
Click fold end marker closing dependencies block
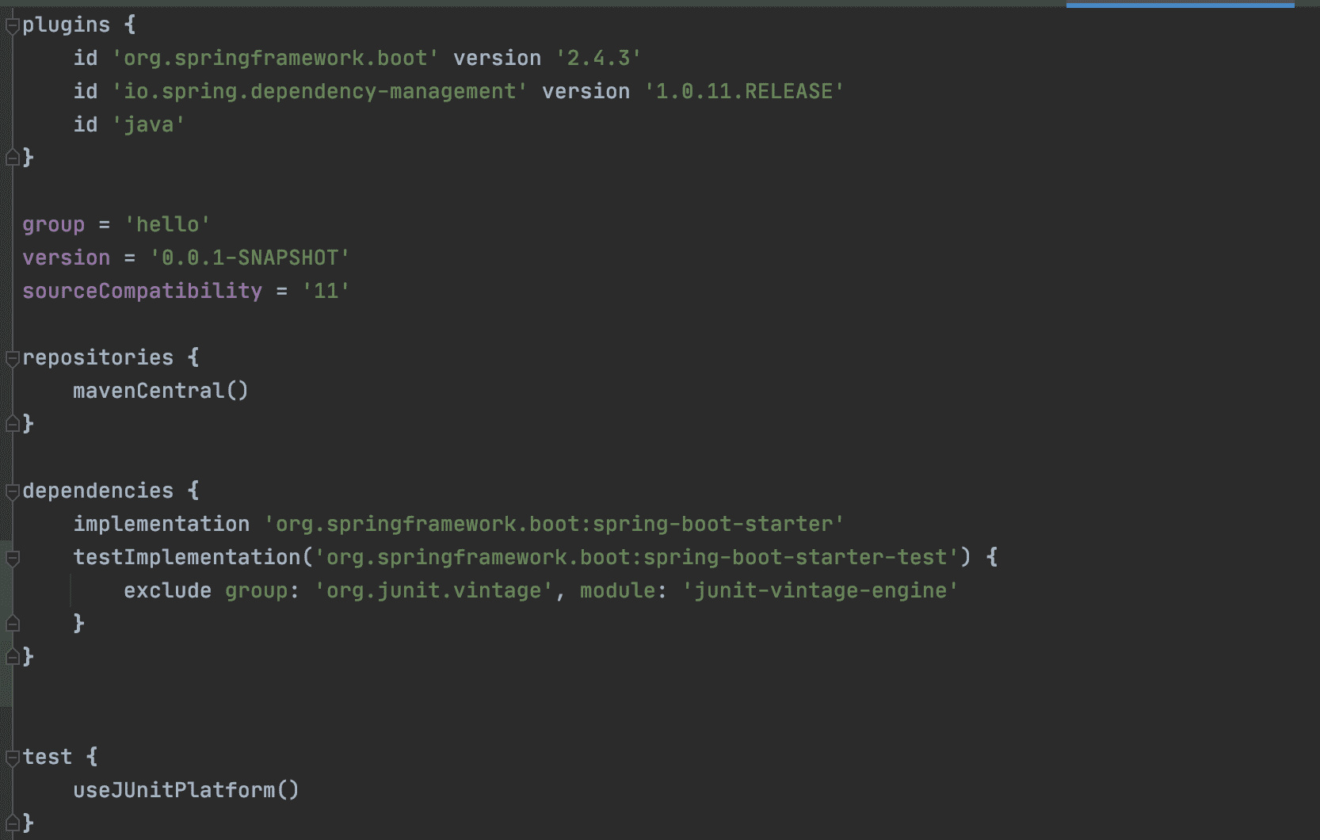(12, 657)
